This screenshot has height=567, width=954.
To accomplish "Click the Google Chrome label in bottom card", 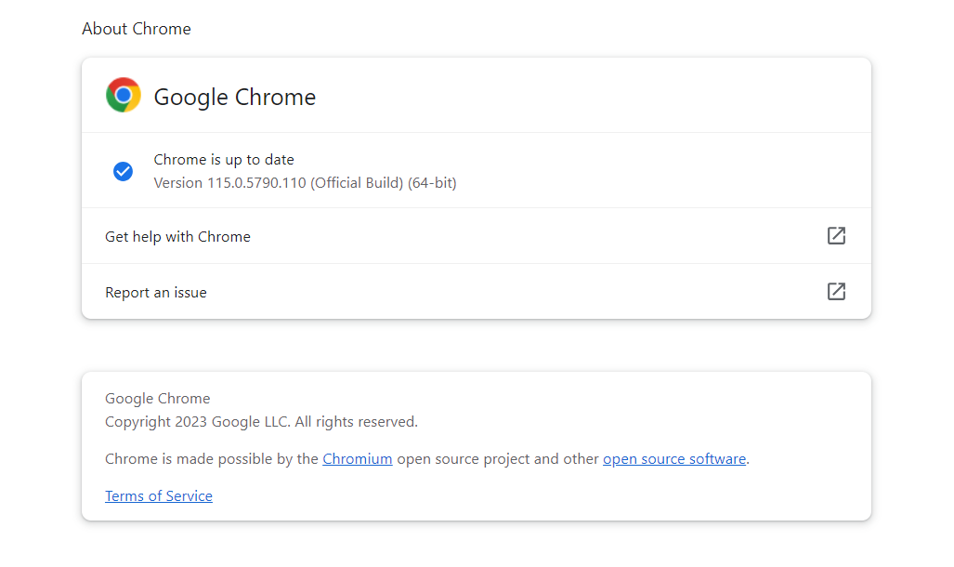I will pyautogui.click(x=157, y=398).
